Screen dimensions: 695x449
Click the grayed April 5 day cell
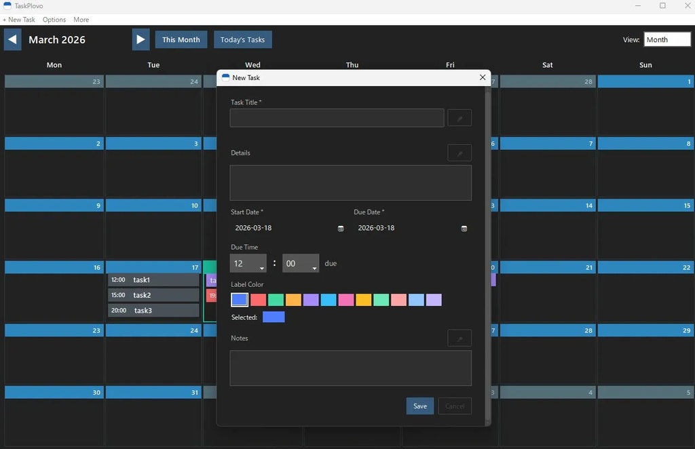(645, 416)
